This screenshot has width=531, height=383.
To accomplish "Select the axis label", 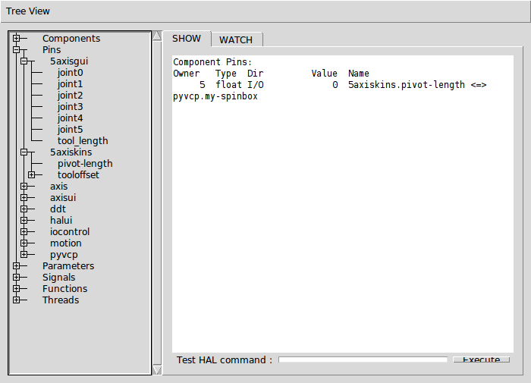I will (59, 187).
